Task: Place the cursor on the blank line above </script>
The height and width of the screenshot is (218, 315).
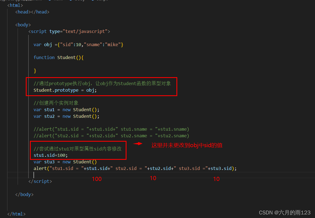Action: [161, 175]
